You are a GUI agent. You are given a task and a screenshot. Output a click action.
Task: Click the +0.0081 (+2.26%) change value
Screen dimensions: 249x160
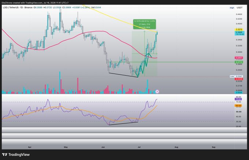point(81,7)
